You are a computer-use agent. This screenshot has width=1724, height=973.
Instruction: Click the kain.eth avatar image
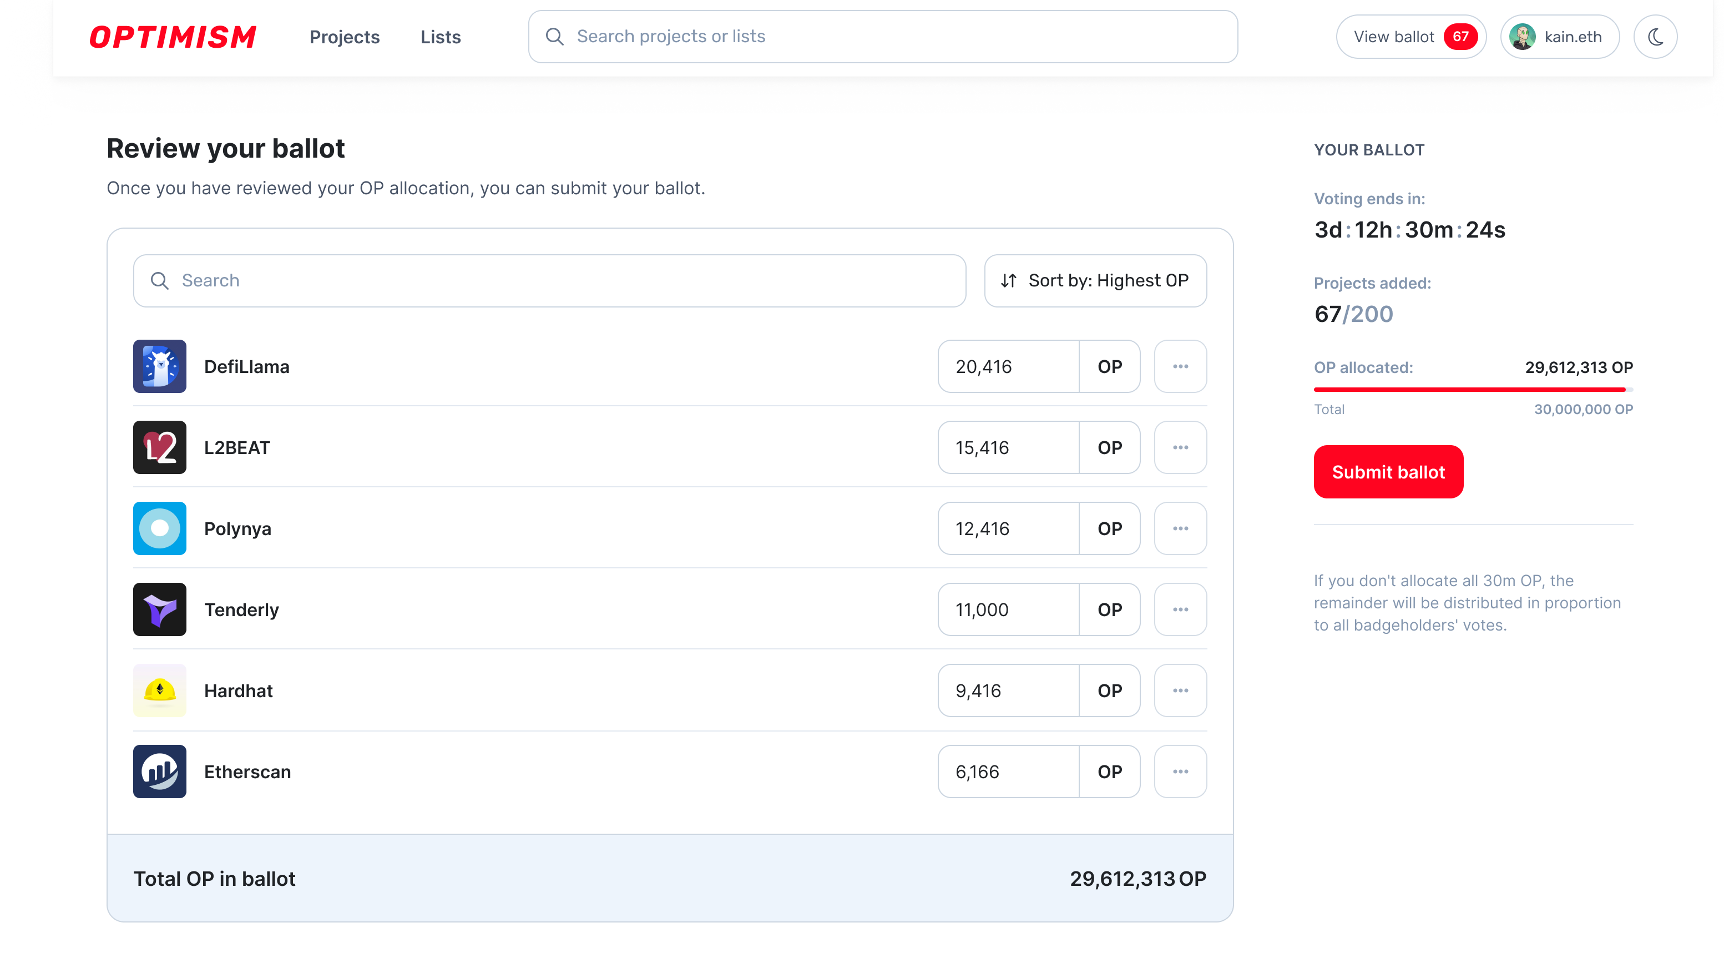pos(1523,37)
